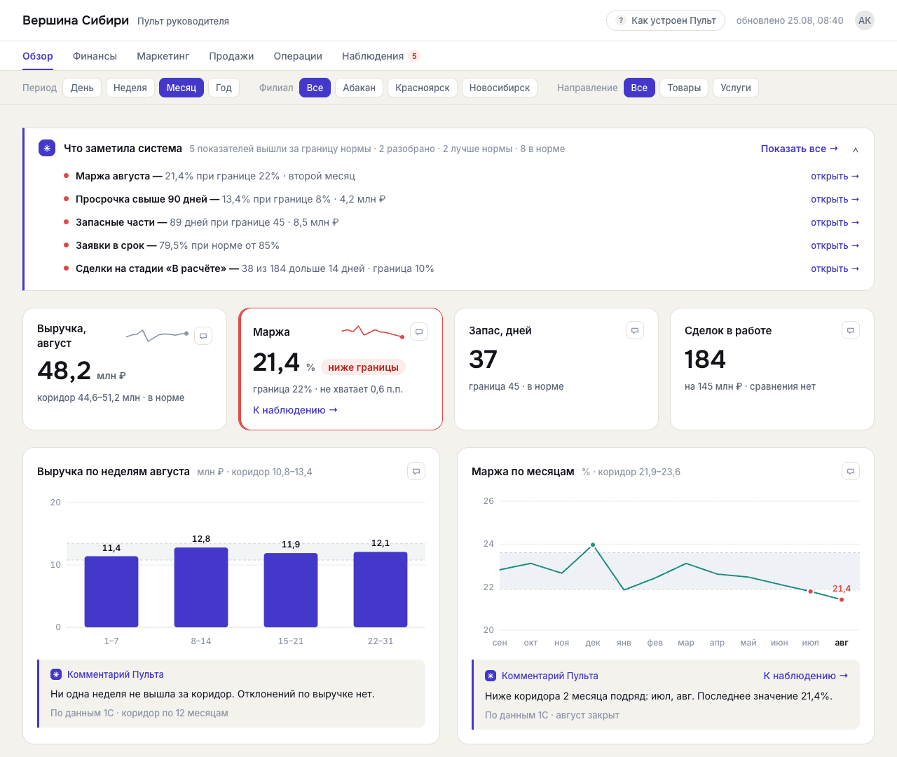Switch to the Маркетинг tab
Viewport: 897px width, 757px height.
(163, 56)
